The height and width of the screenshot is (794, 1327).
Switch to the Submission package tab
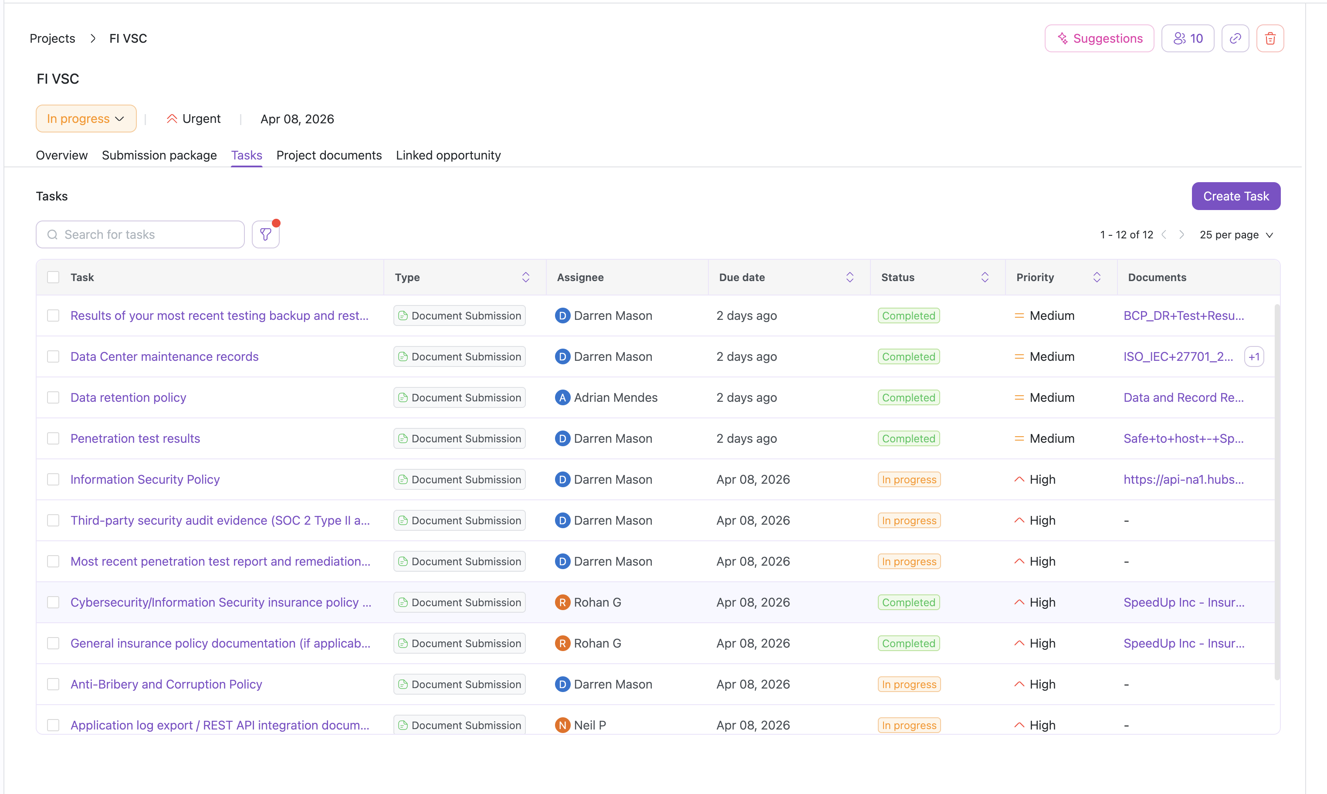tap(159, 155)
